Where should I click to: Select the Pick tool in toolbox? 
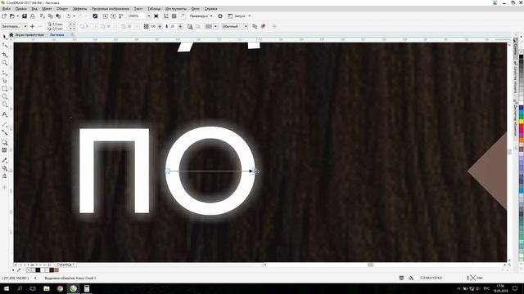point(5,37)
